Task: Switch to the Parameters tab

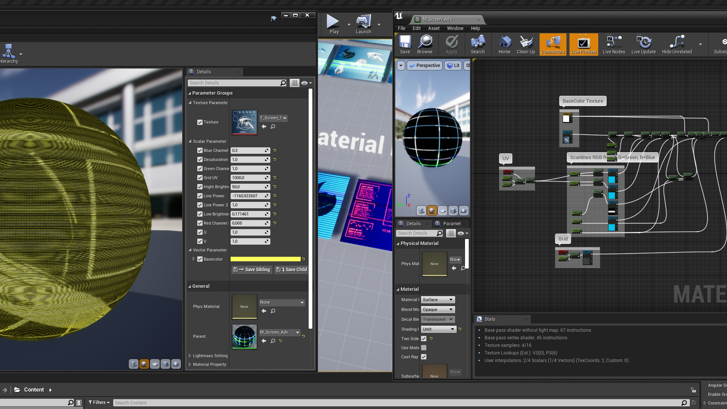Action: tap(451, 223)
